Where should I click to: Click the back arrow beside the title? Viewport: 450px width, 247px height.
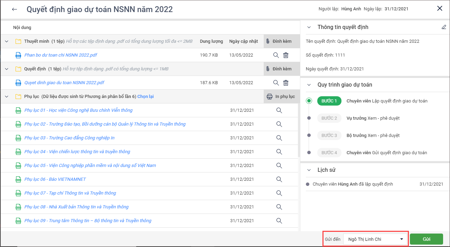(15, 9)
